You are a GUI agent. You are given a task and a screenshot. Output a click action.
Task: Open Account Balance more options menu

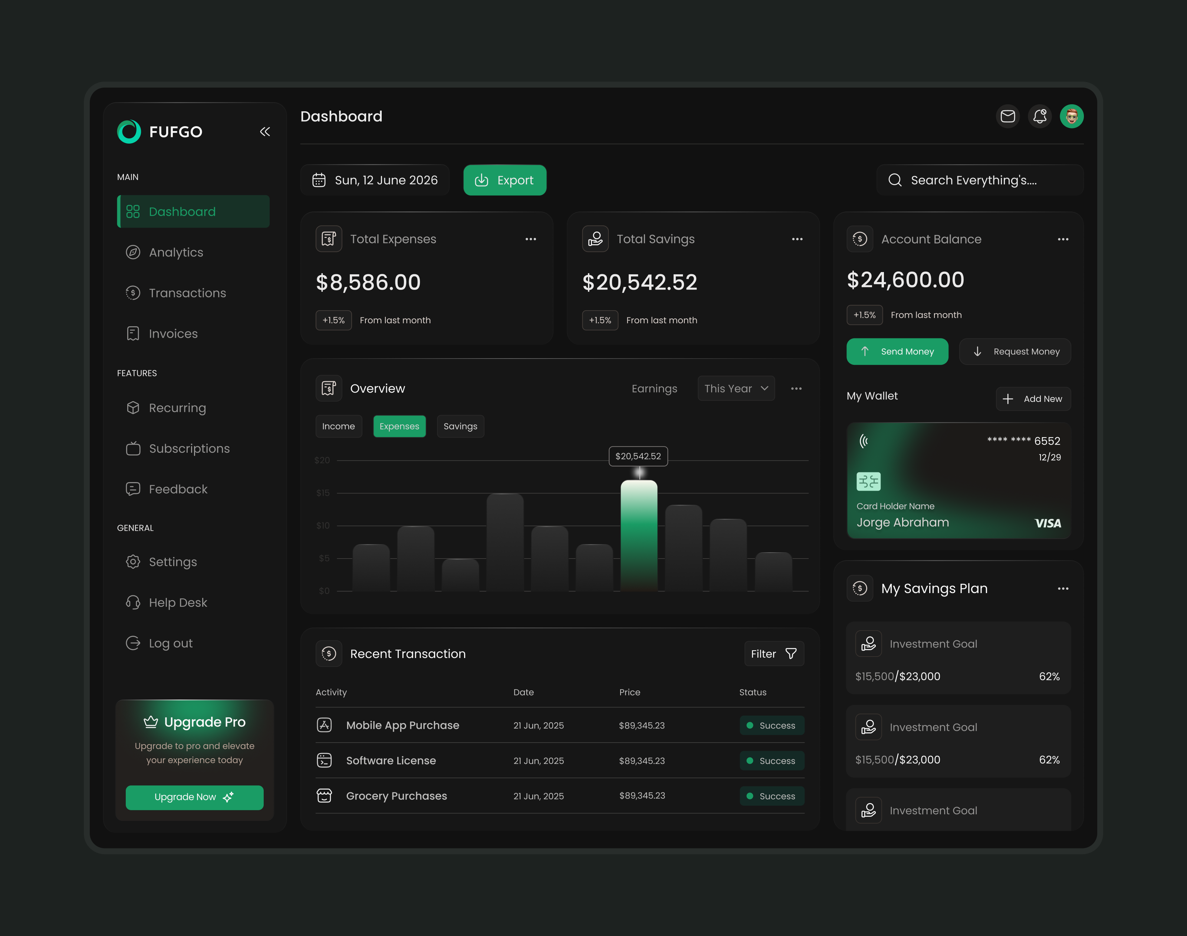coord(1063,239)
